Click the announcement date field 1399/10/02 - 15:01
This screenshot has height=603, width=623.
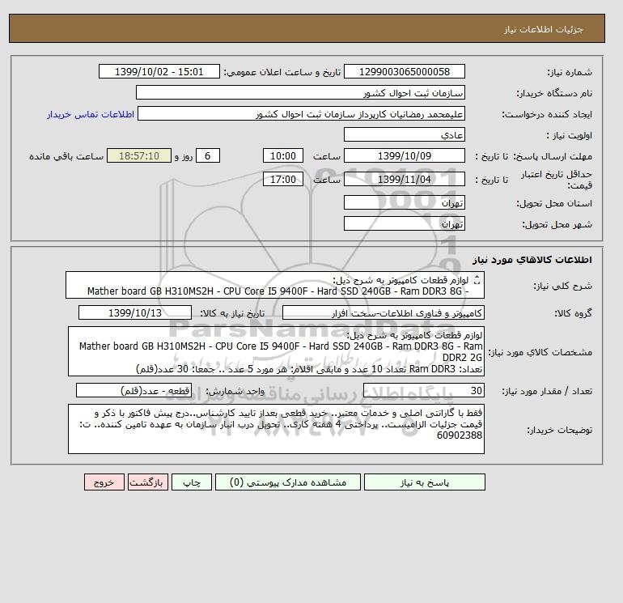(x=159, y=72)
